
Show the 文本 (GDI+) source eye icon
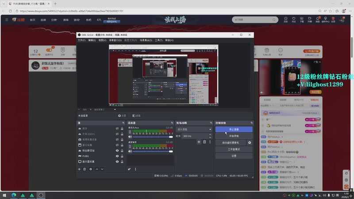point(117,134)
